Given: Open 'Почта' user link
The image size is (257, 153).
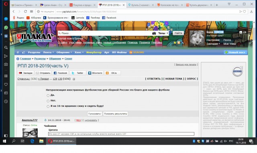Looking at the screenshot, I should point(227,40).
